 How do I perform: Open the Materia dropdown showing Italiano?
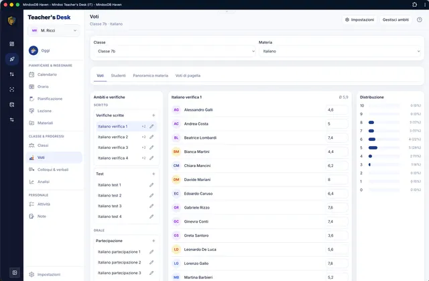tap(340, 51)
